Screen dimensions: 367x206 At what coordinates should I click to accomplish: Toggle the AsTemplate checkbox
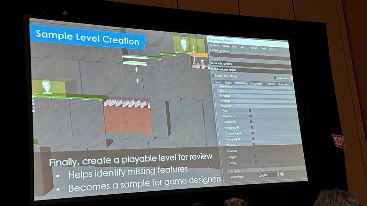275,78
